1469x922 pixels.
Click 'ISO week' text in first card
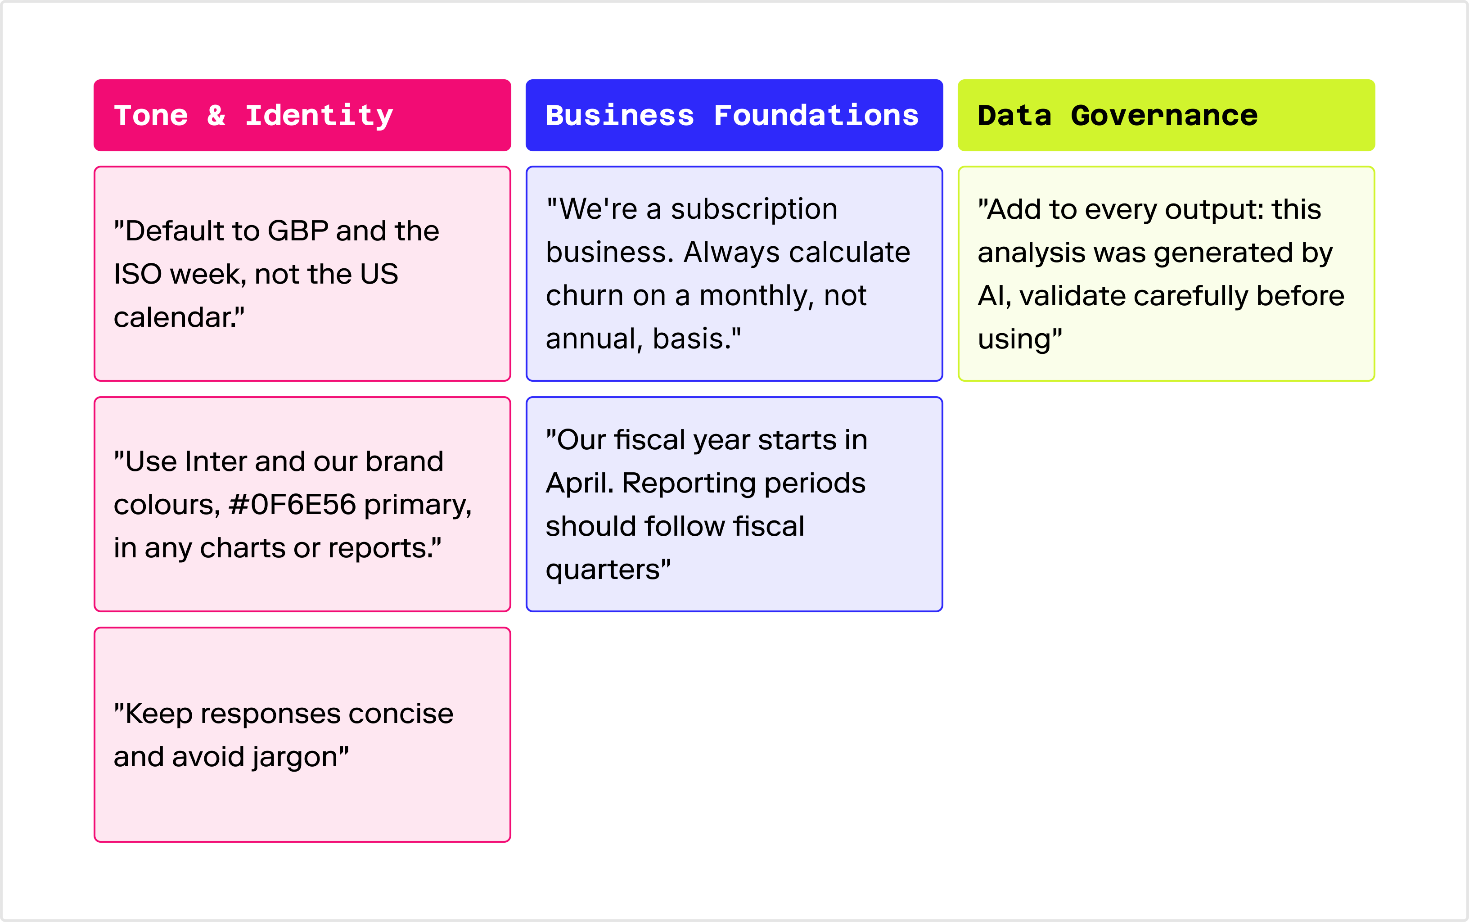click(x=180, y=275)
